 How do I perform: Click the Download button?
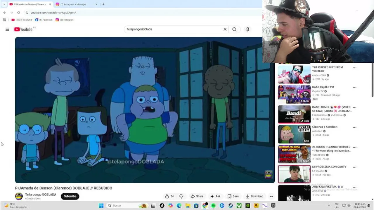click(x=254, y=196)
